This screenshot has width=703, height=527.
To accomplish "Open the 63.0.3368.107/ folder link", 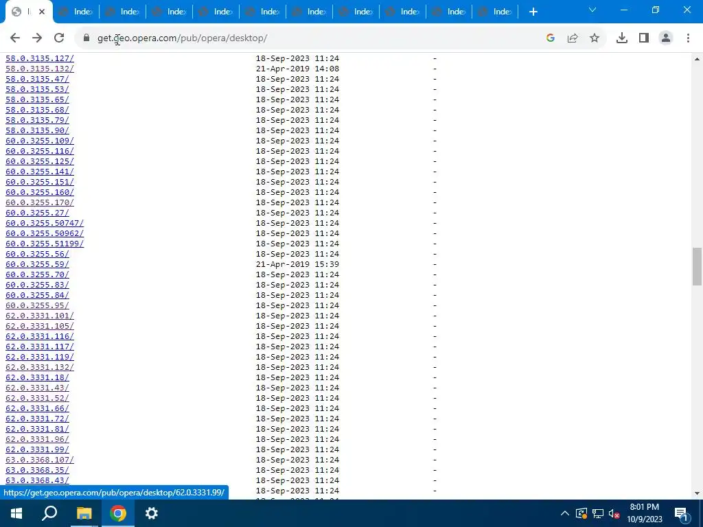I will coord(39,460).
